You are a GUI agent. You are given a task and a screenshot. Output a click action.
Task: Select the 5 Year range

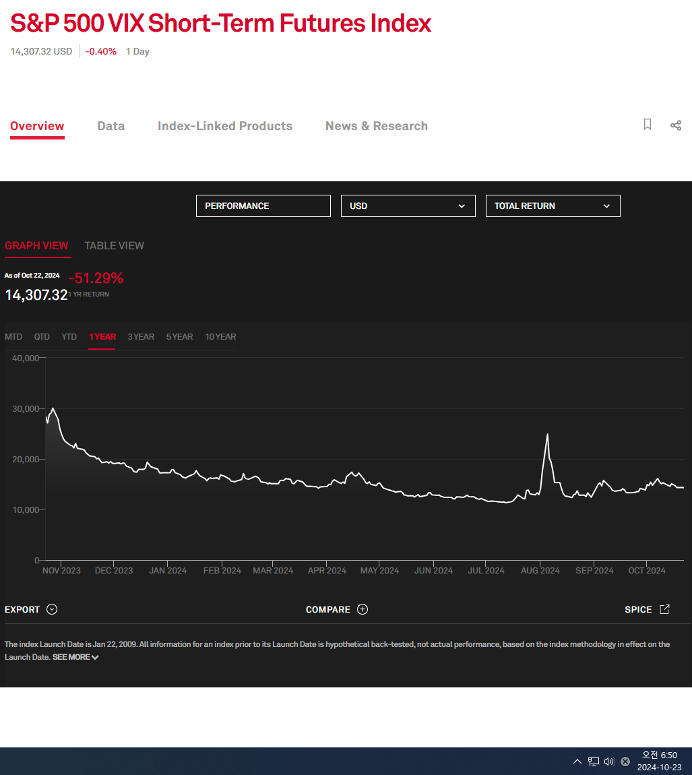179,336
